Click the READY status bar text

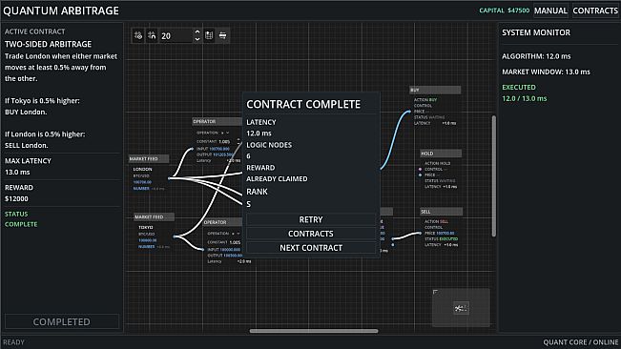(13, 342)
